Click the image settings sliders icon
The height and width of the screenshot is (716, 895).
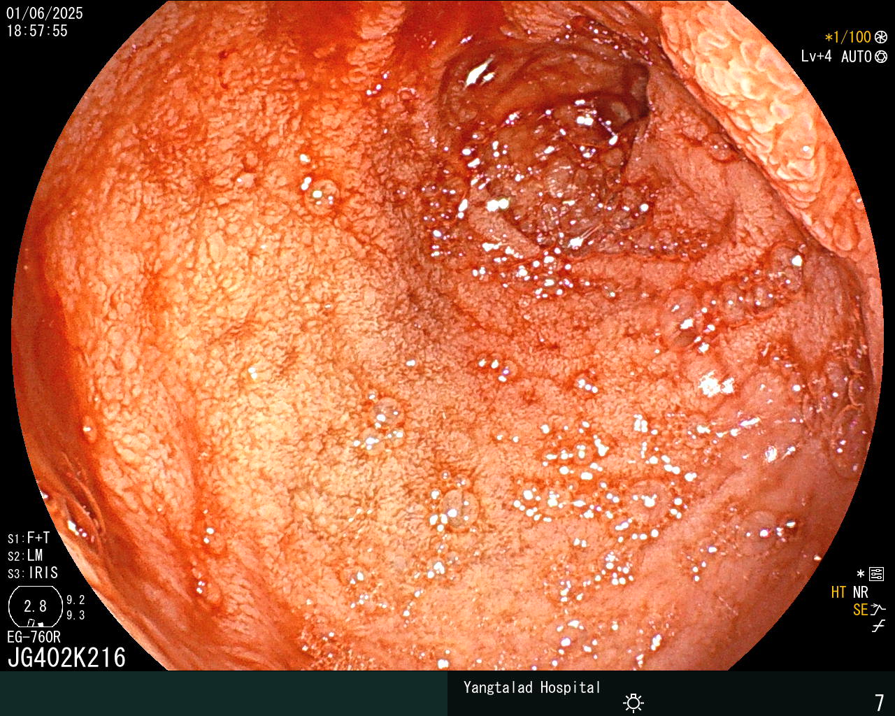tap(876, 575)
